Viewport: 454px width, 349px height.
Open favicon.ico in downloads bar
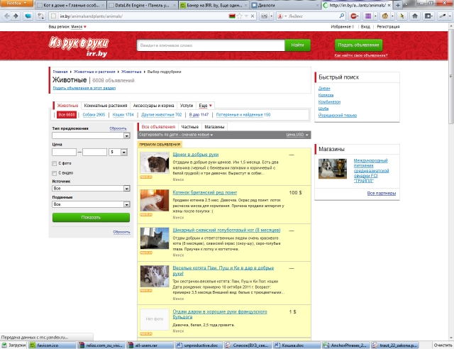pos(52,345)
